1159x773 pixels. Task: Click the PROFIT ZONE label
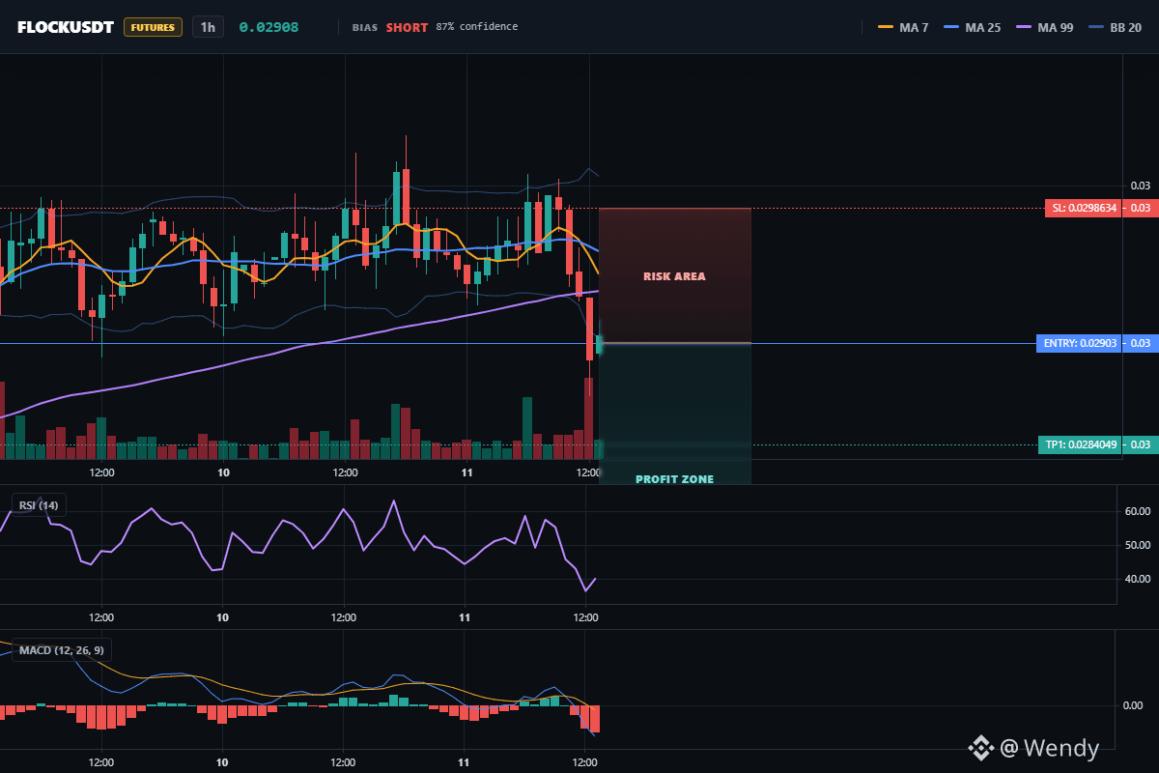[x=674, y=479]
